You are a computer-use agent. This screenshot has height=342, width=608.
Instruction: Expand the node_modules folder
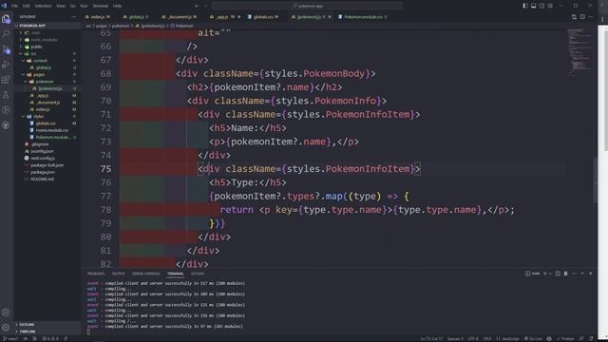[x=47, y=40]
